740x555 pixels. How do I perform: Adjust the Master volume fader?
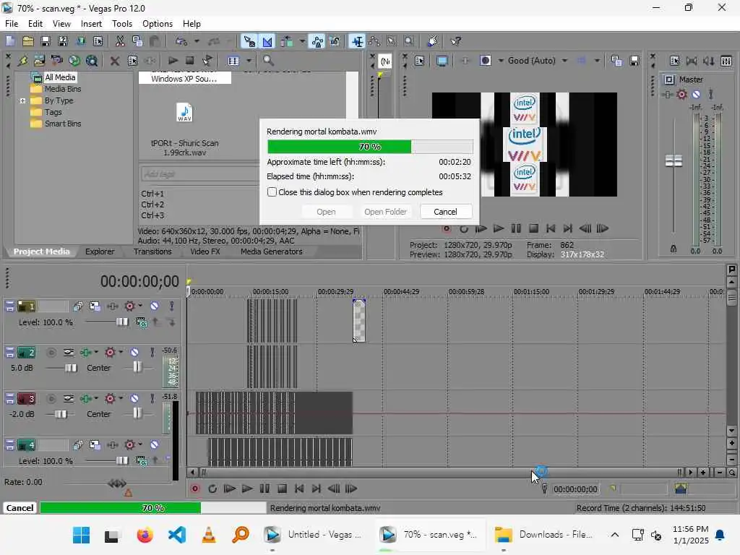click(x=674, y=161)
